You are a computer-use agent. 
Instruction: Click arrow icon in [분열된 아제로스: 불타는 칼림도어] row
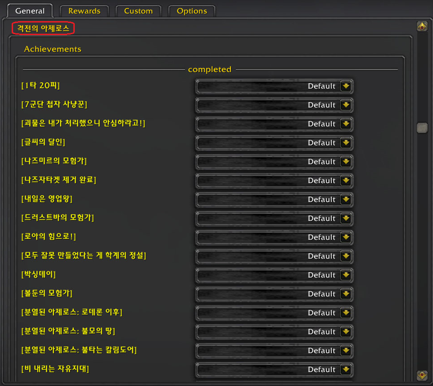pos(346,351)
